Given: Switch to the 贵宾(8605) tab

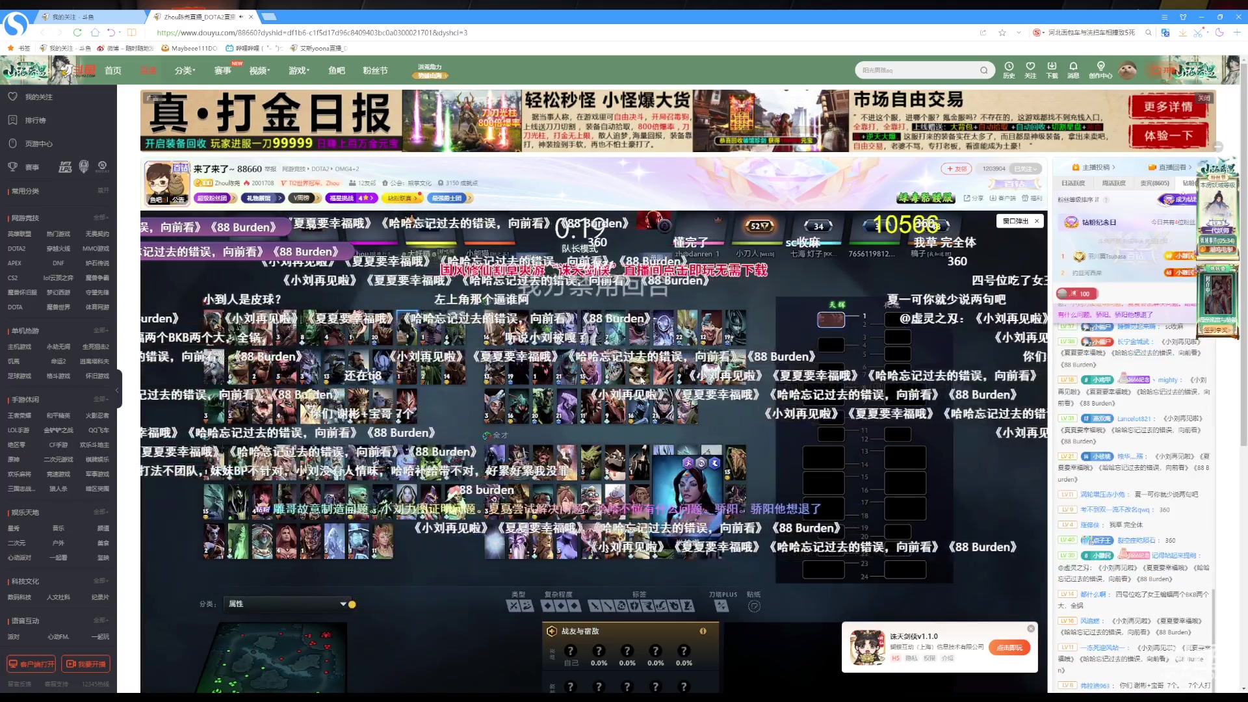Looking at the screenshot, I should click(x=1155, y=183).
